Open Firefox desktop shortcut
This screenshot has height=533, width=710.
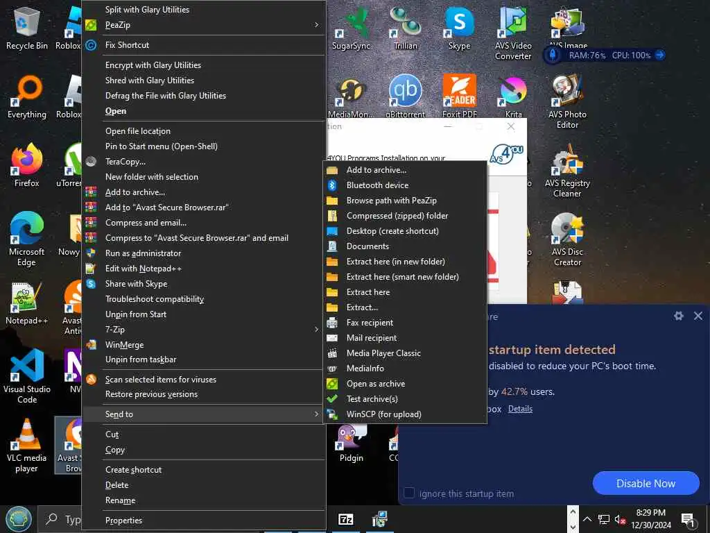pyautogui.click(x=27, y=165)
